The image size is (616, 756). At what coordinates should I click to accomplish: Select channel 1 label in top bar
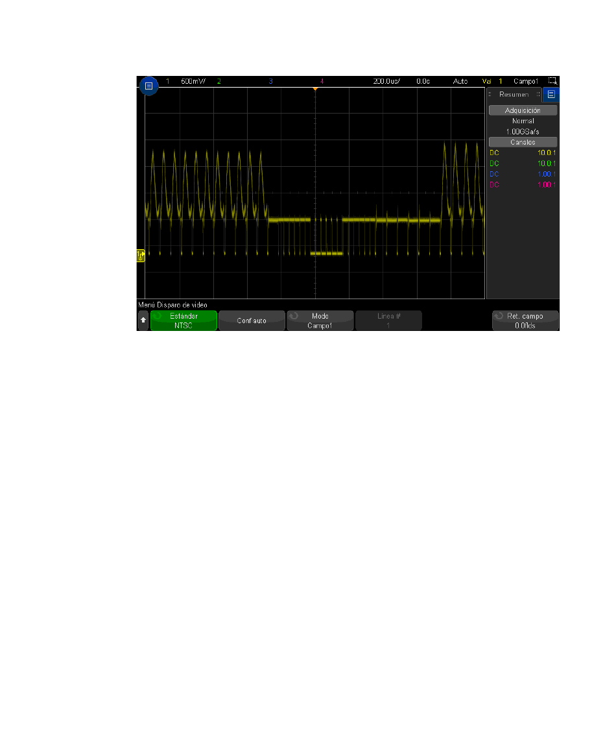167,81
